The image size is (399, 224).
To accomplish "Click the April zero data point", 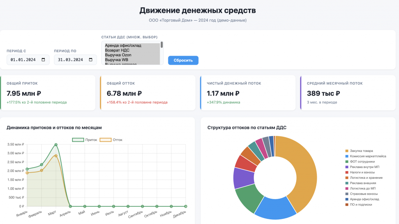I will (71, 206).
